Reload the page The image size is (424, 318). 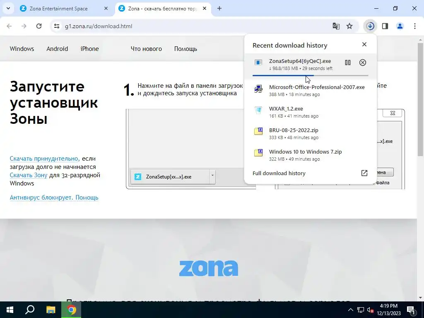tap(39, 26)
